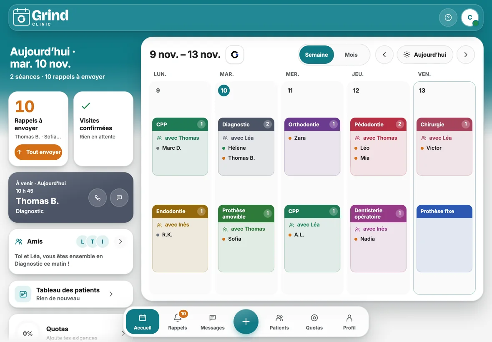Call Thomas B. with the phone icon
The width and height of the screenshot is (492, 342).
pos(98,198)
